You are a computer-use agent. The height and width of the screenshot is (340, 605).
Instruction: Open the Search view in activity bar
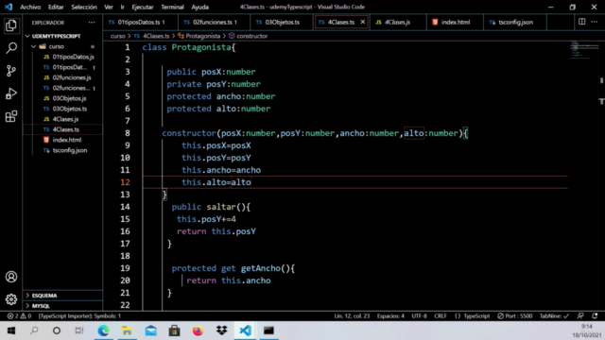coord(11,48)
